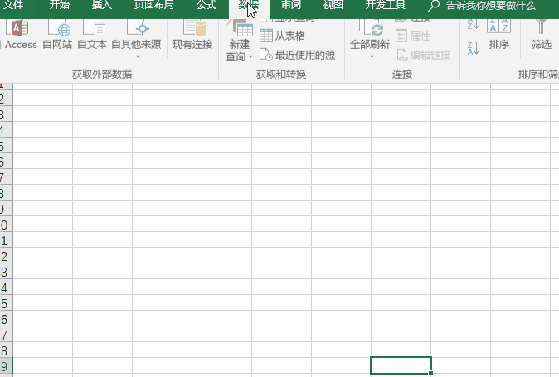Expand the 自其他来源 dropdown
This screenshot has height=377, width=559.
[x=138, y=56]
